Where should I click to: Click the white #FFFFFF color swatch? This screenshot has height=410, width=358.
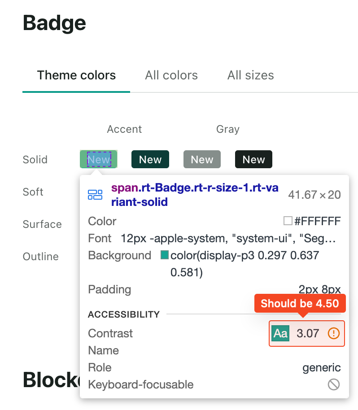click(288, 221)
